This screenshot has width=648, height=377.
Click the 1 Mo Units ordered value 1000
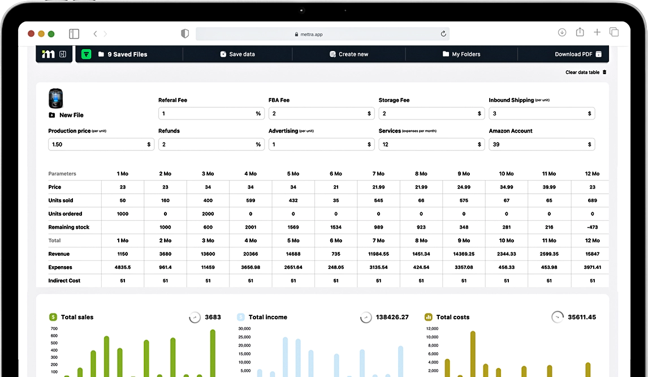(123, 214)
